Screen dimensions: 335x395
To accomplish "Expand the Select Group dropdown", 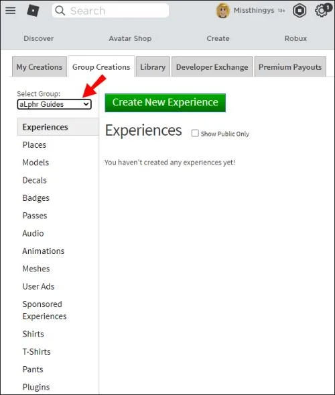I will tap(54, 104).
